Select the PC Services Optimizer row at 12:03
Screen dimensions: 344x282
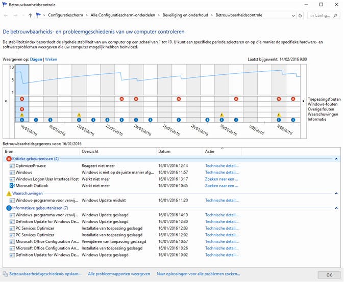pos(172,228)
